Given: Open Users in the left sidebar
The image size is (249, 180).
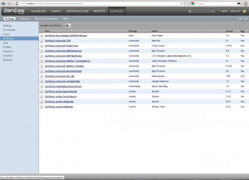Looking at the screenshot, I should [6, 34].
